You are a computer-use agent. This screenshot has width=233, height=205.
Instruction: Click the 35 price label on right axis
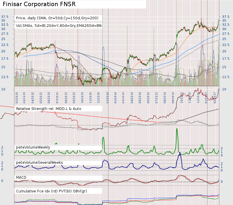click(x=224, y=21)
